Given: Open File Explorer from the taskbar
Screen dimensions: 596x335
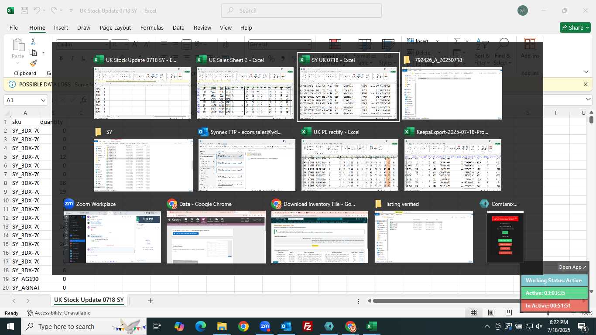Looking at the screenshot, I should [x=222, y=326].
